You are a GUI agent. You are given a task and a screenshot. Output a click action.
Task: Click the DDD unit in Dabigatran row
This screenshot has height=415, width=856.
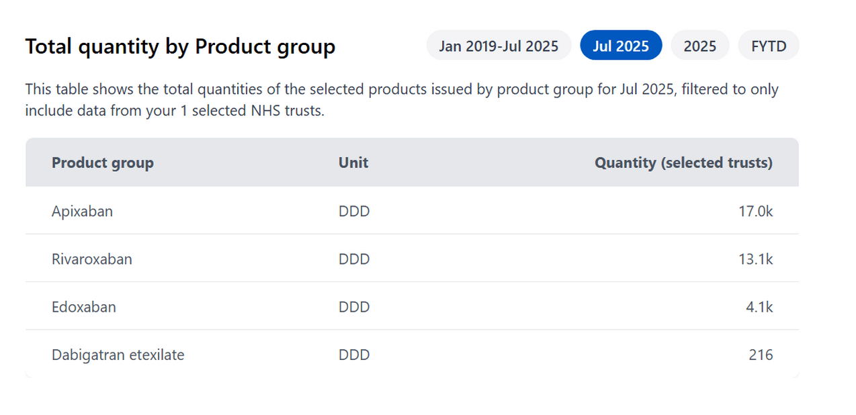(x=354, y=355)
